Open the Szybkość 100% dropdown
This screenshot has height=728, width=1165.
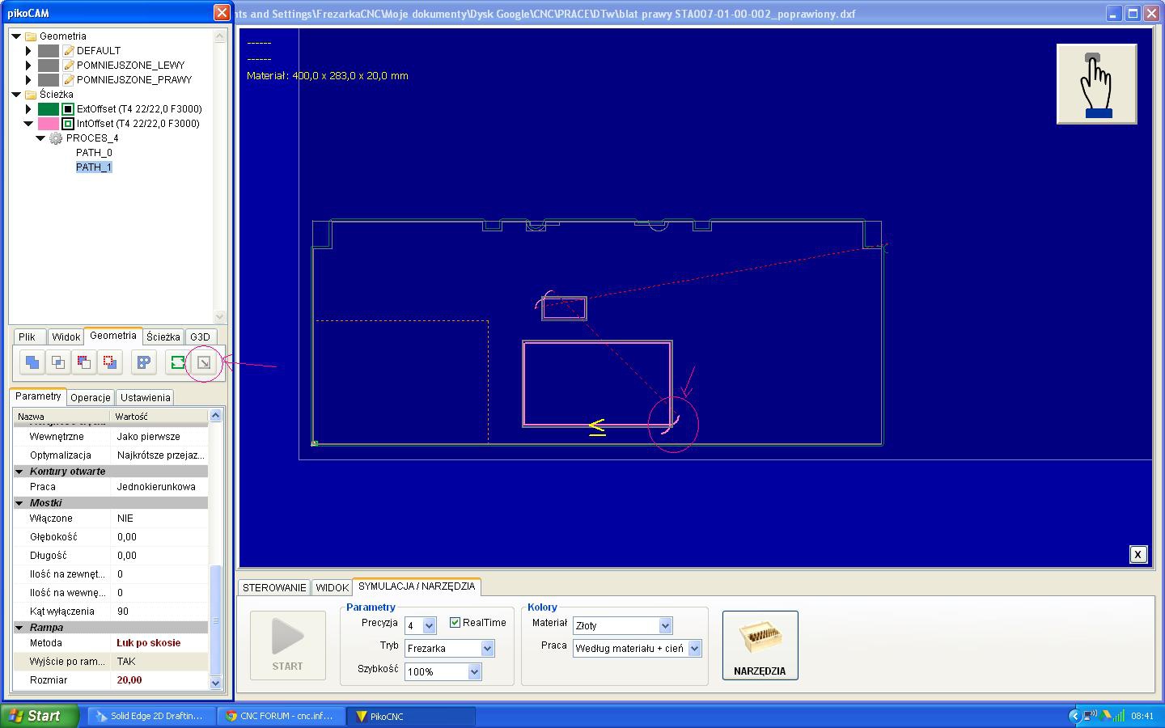(x=474, y=671)
